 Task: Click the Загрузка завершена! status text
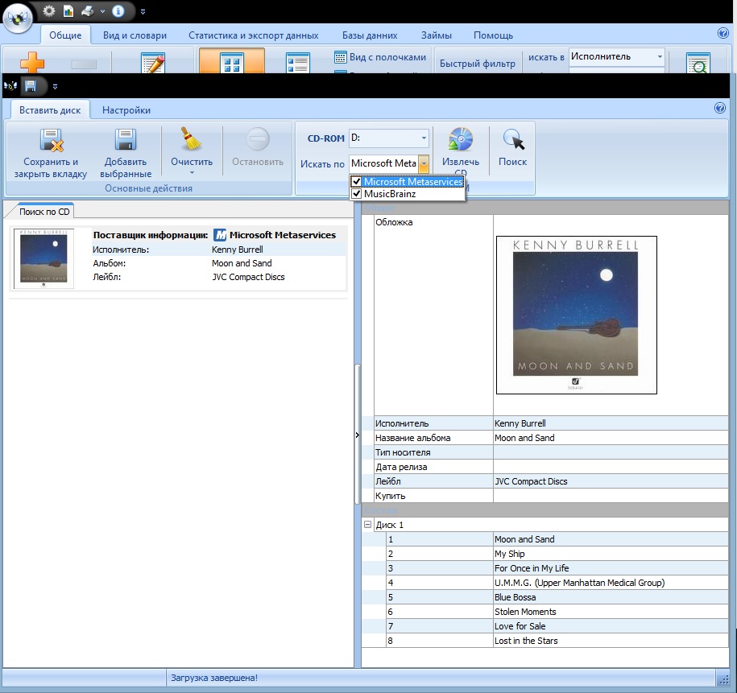click(x=214, y=678)
